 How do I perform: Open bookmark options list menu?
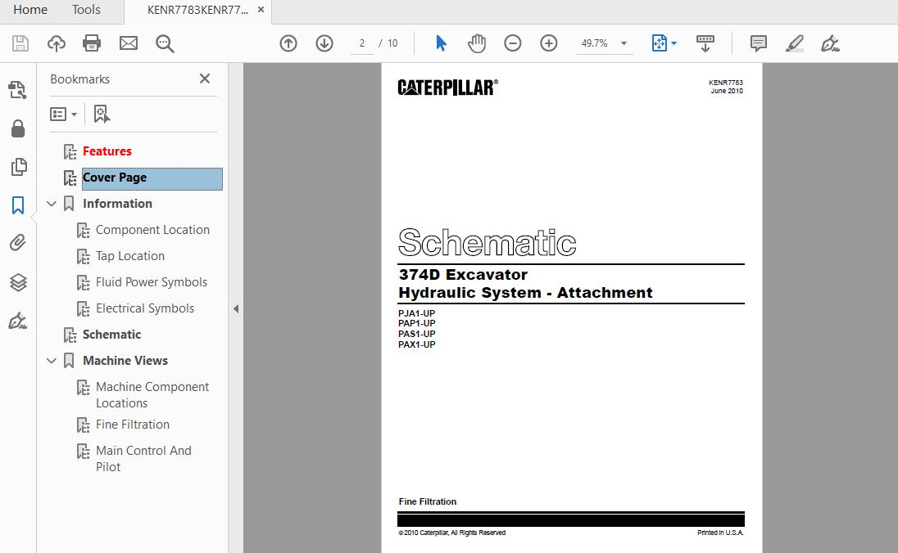coord(63,115)
